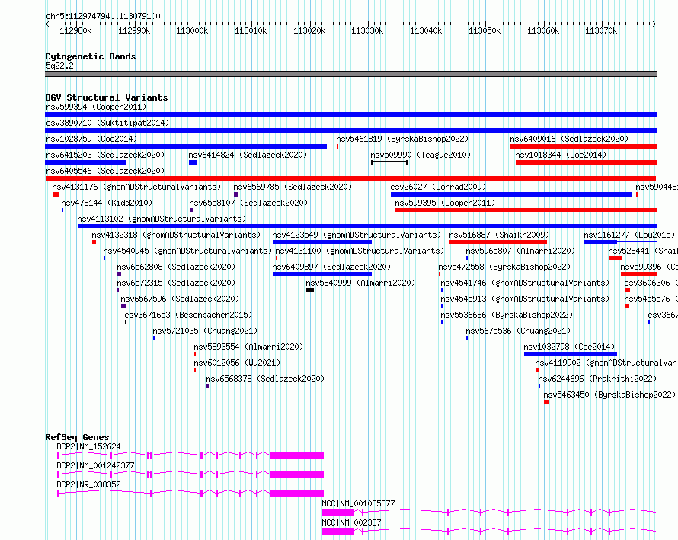The width and height of the screenshot is (678, 540).
Task: Select nsv5675536 (Chuang2021) label
Action: pyautogui.click(x=518, y=331)
